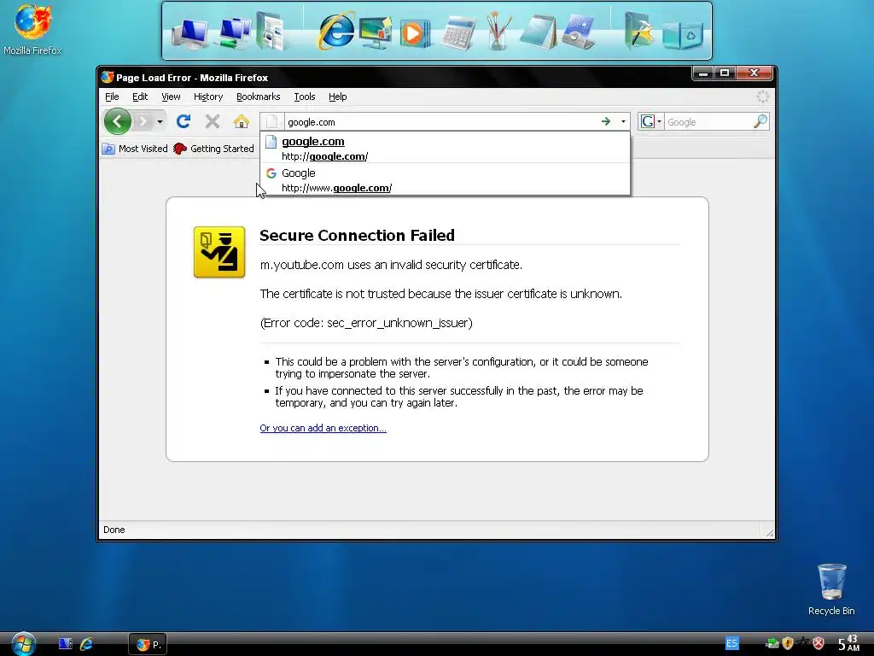Click the loading throbber activity indicator

click(762, 97)
